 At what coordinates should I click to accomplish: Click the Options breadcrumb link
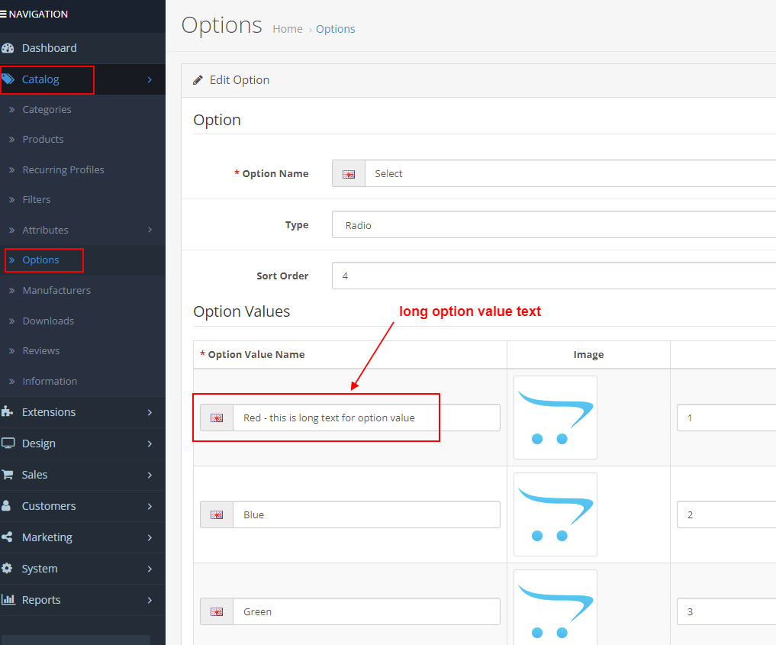(x=335, y=29)
